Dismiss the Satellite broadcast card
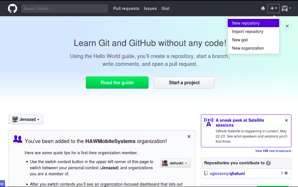The width and height of the screenshot is (298, 187). 286,120
